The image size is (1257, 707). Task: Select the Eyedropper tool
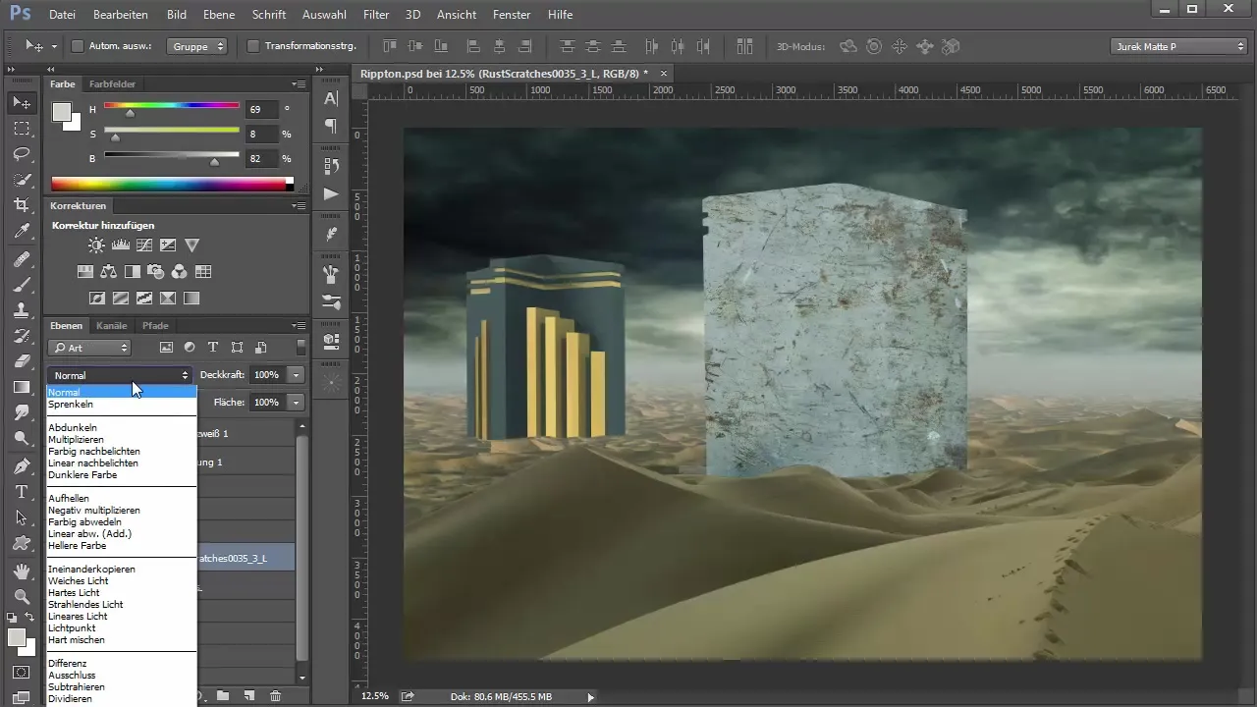22,232
